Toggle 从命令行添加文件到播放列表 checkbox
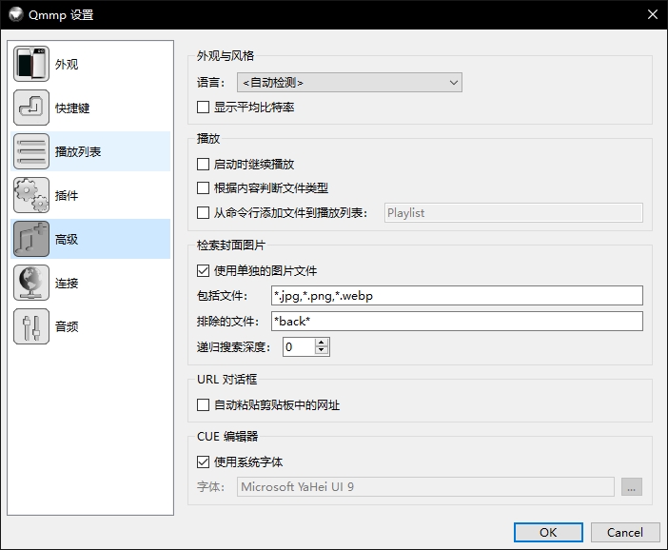668x550 pixels. click(x=204, y=212)
